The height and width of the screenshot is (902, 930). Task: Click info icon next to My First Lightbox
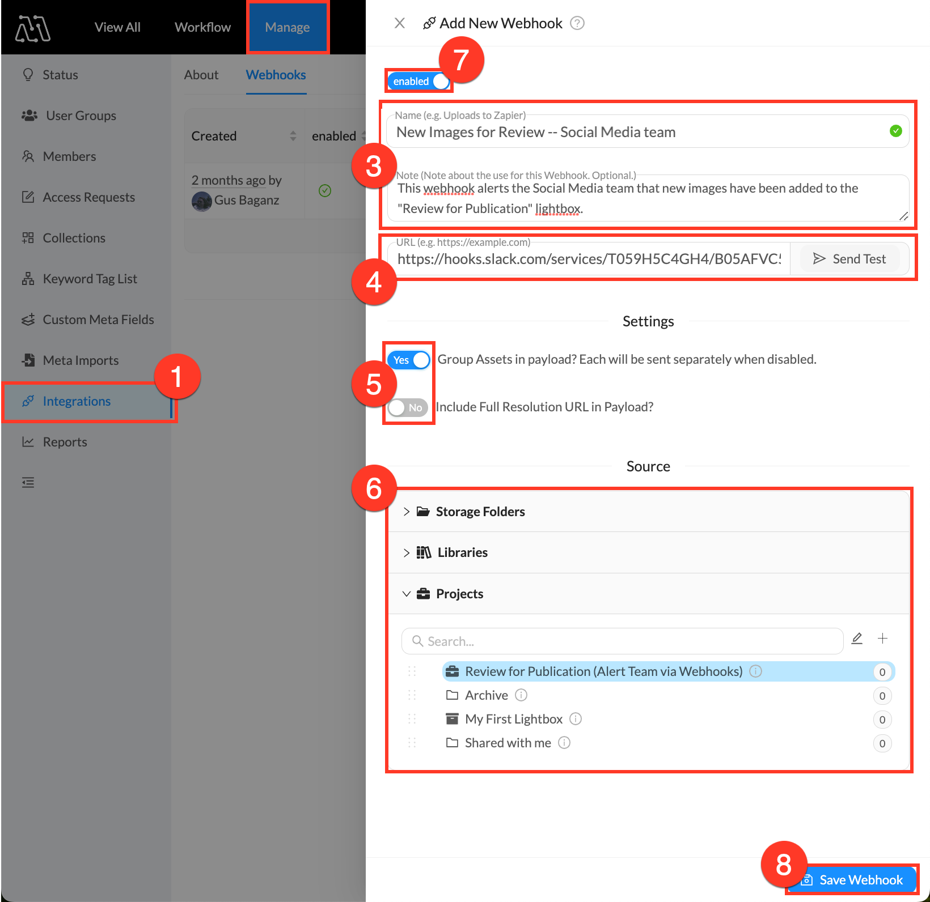[x=576, y=719]
